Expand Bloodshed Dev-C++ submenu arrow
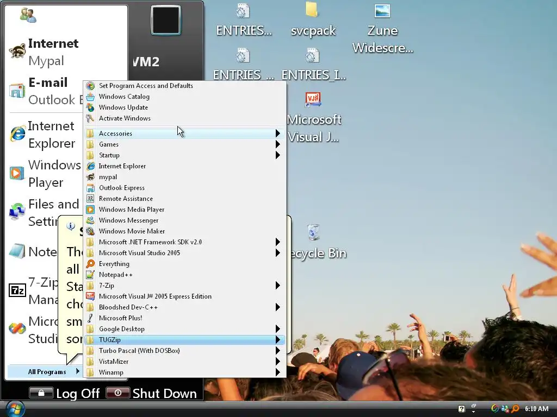The image size is (557, 417). point(278,307)
